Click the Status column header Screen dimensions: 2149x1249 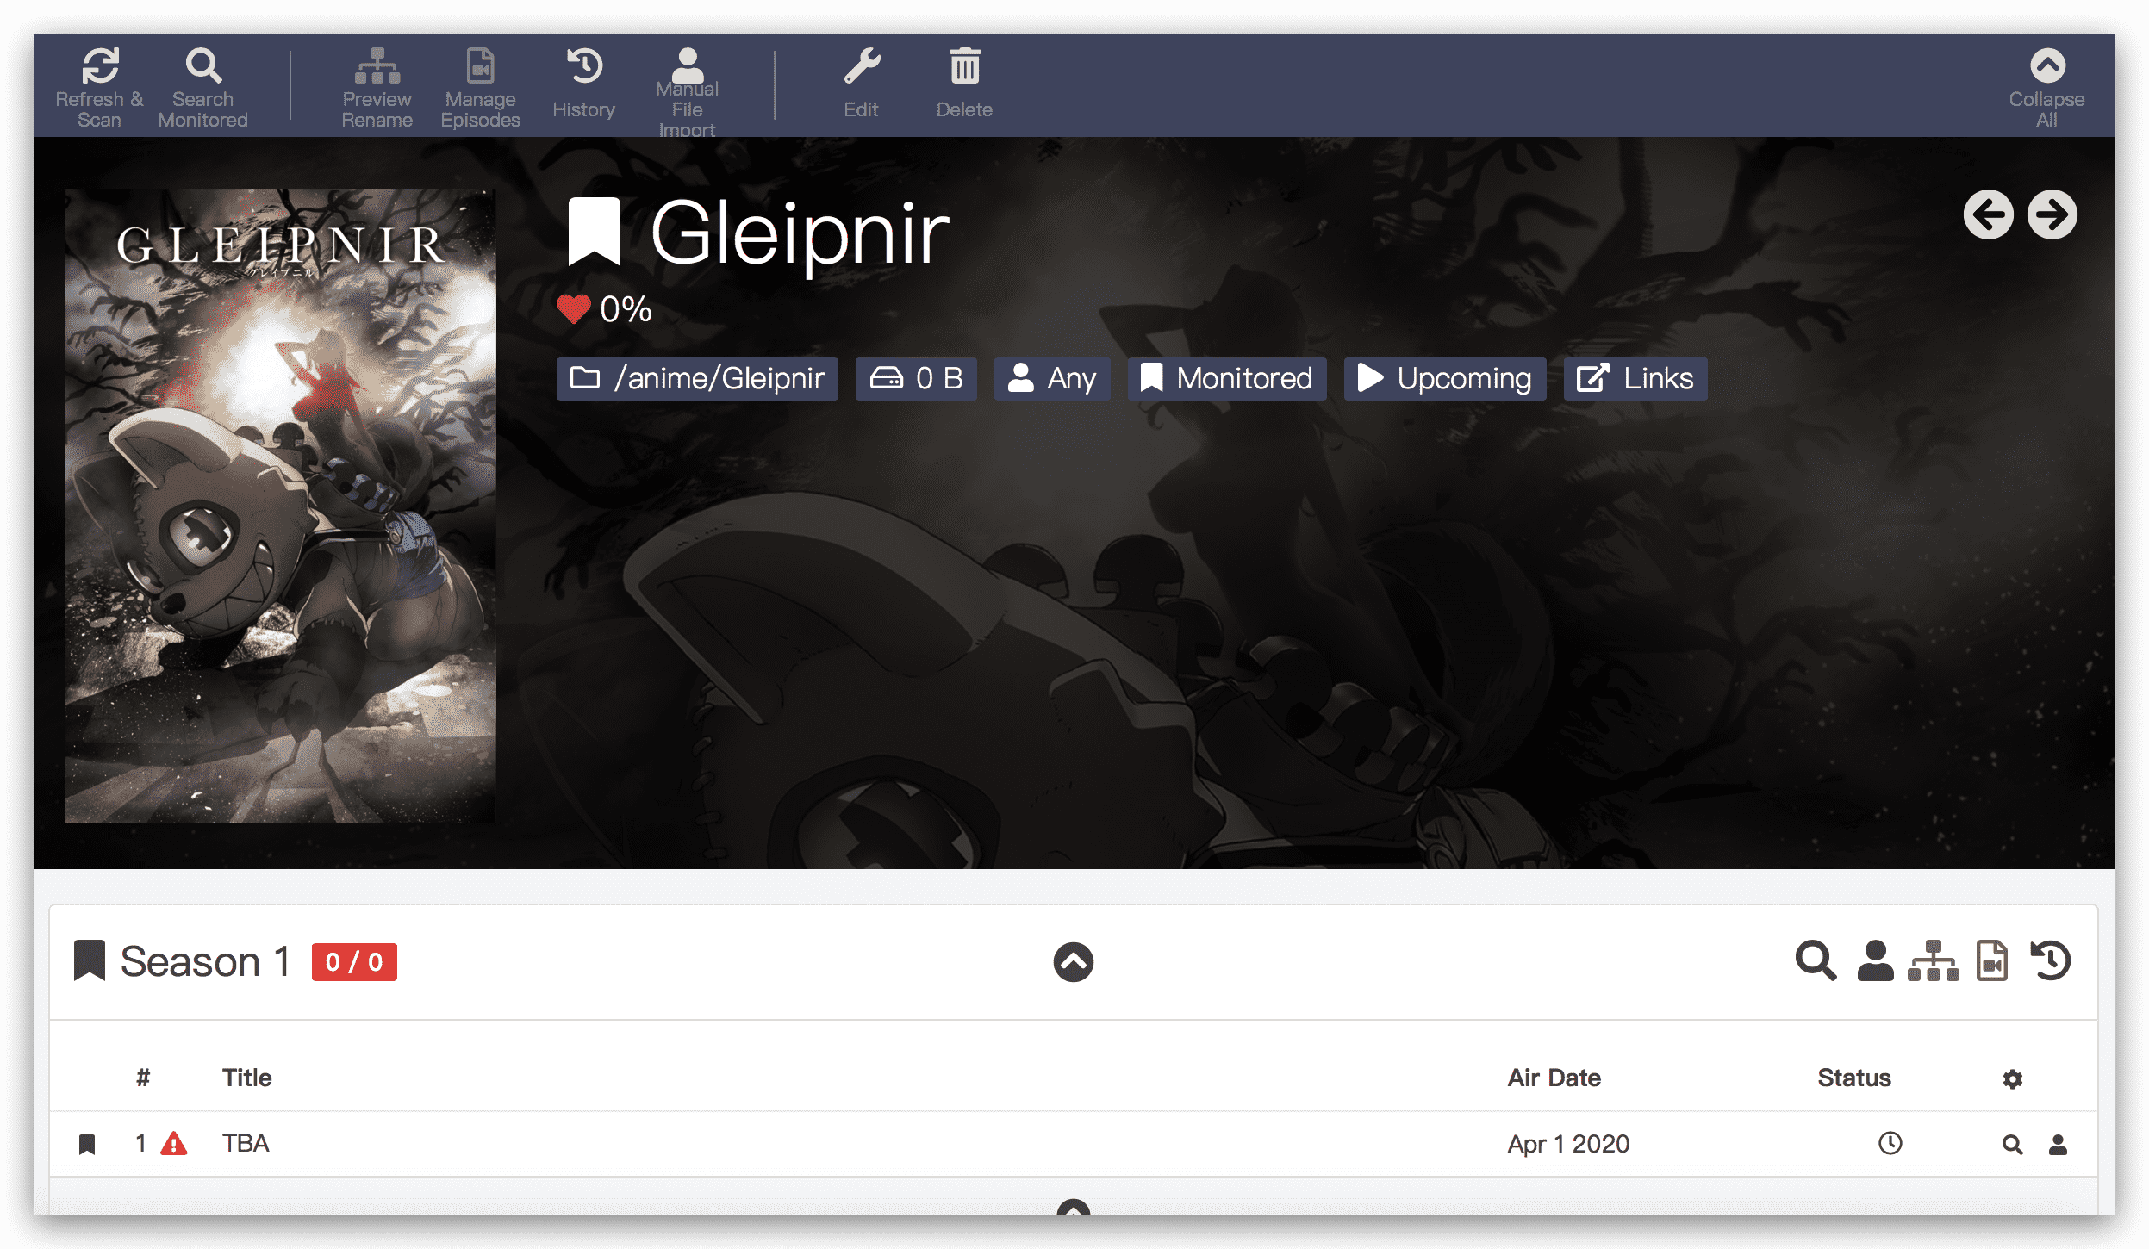pos(1854,1078)
